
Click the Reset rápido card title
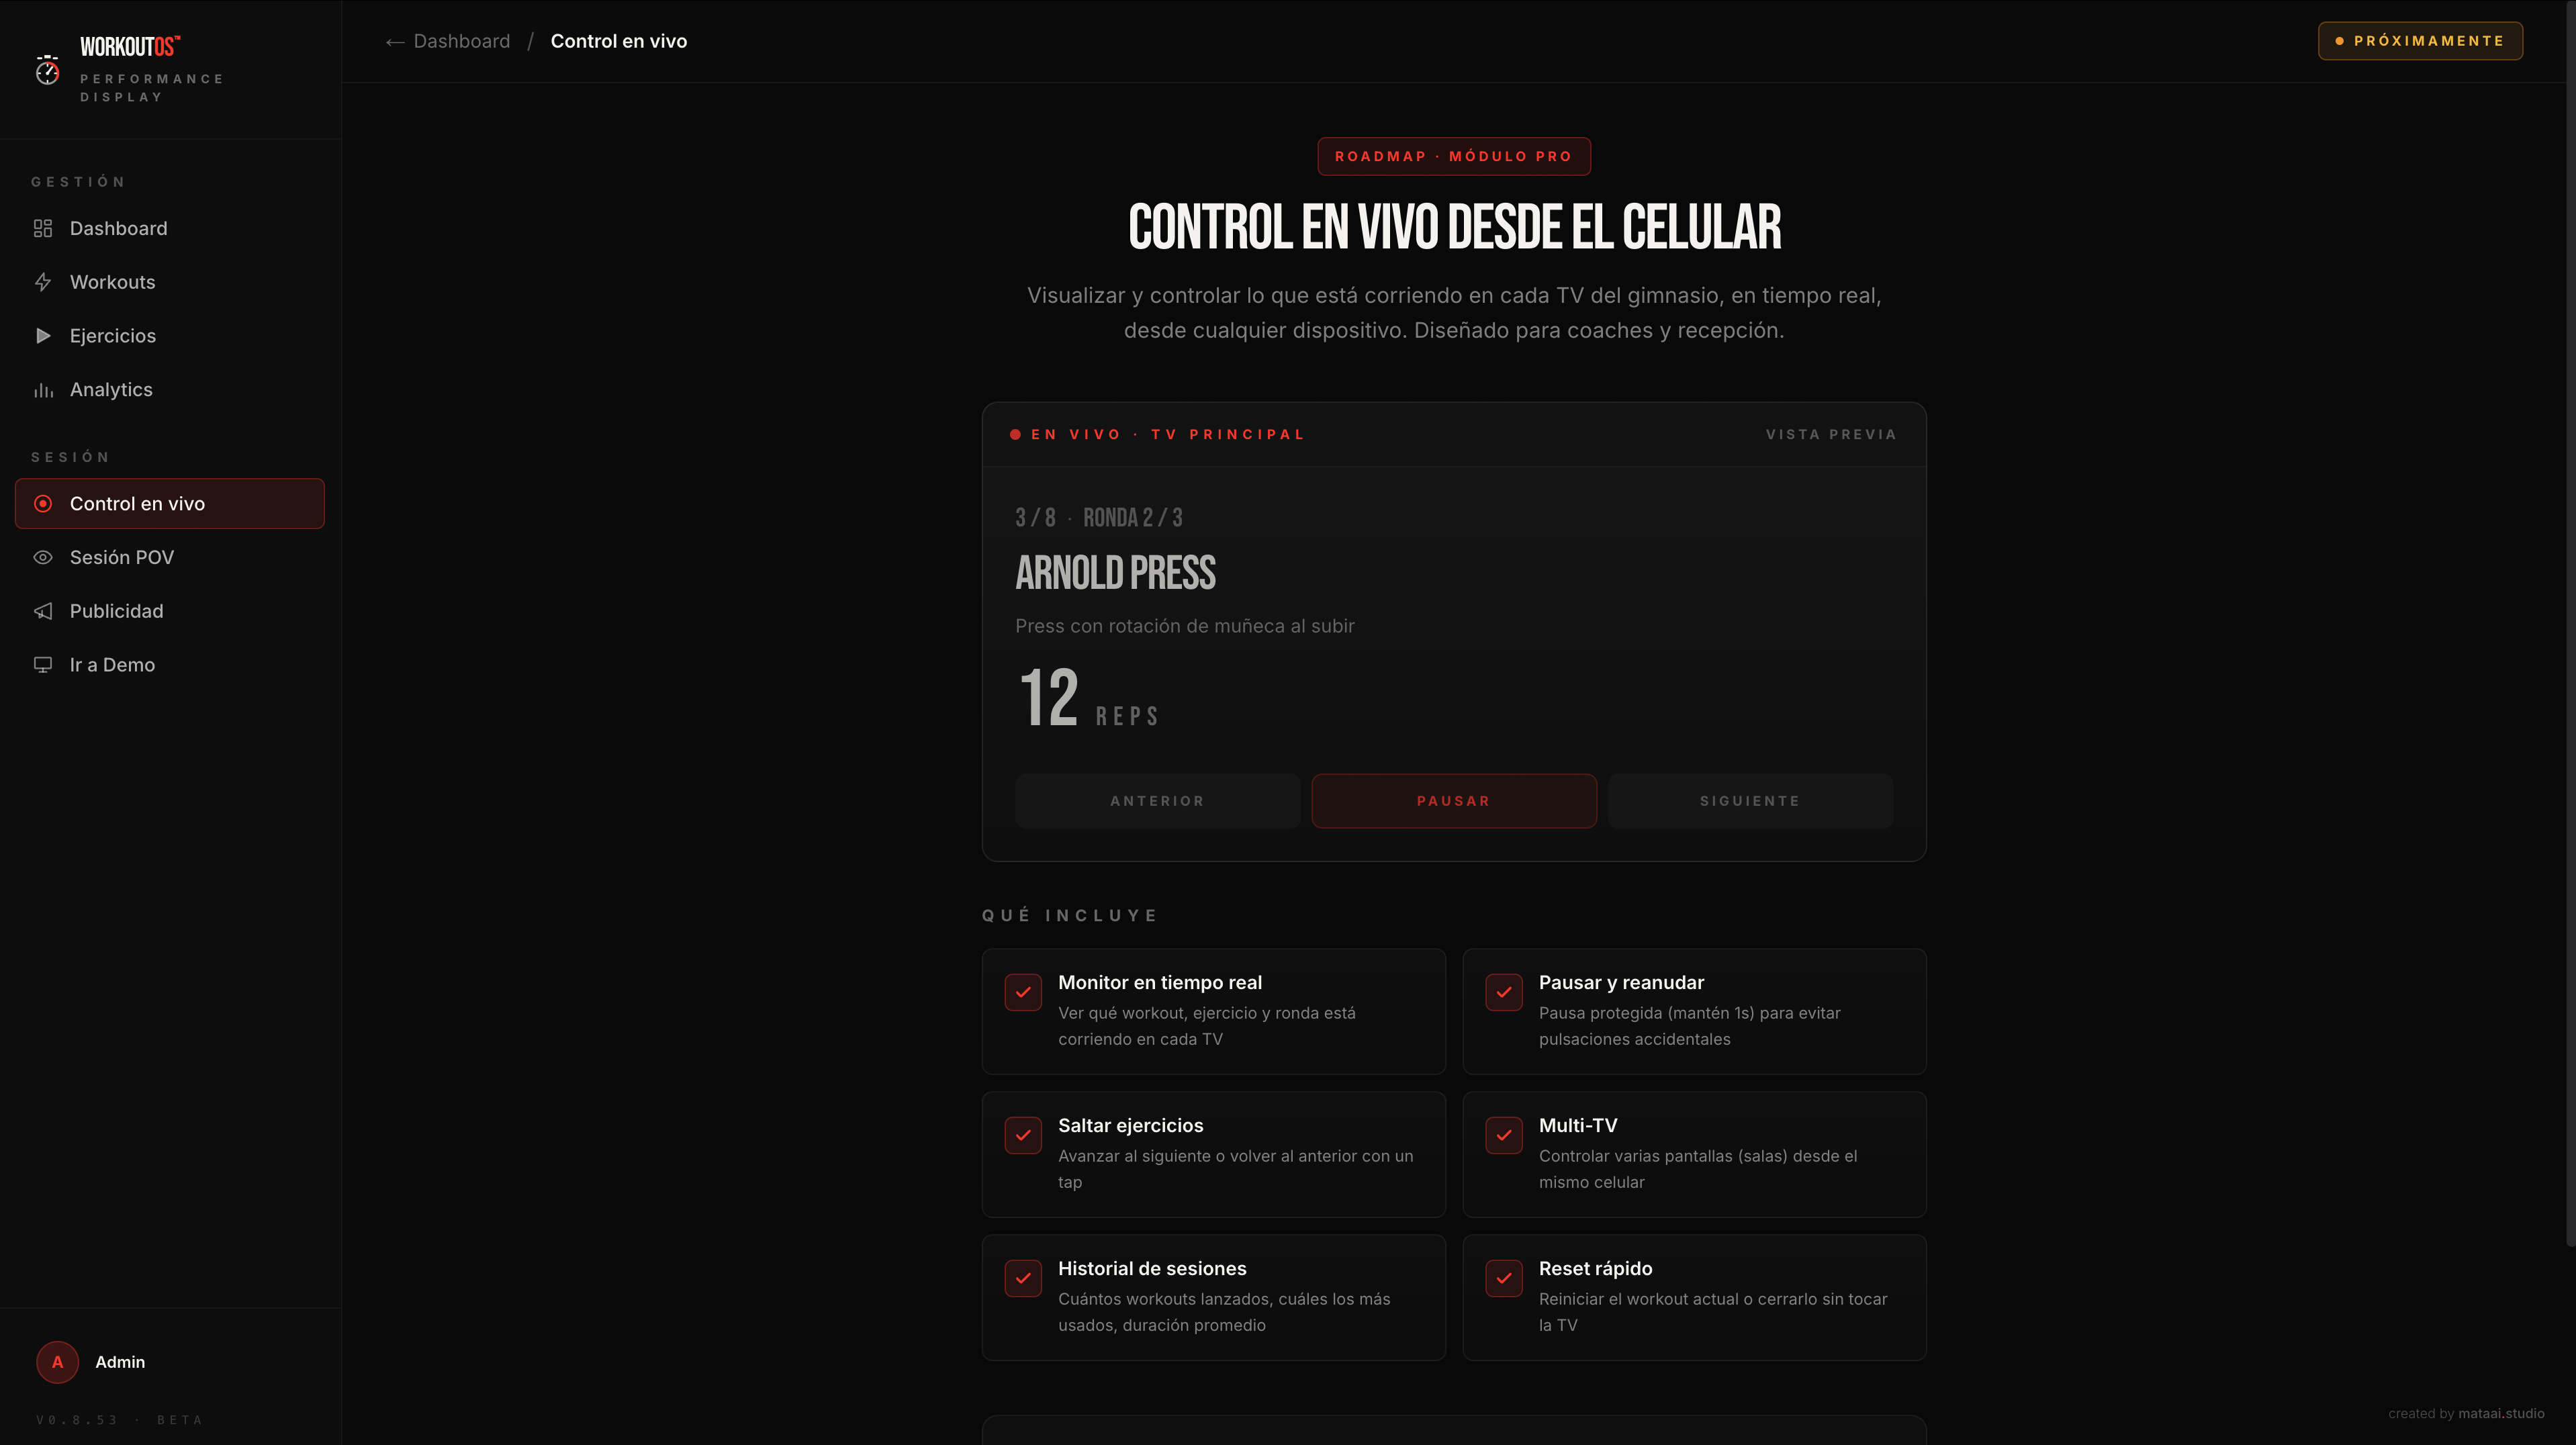(x=1595, y=1269)
